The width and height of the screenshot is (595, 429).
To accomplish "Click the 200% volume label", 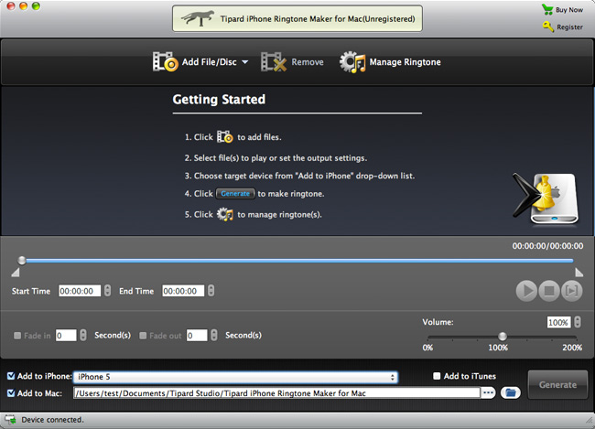I will tap(572, 348).
